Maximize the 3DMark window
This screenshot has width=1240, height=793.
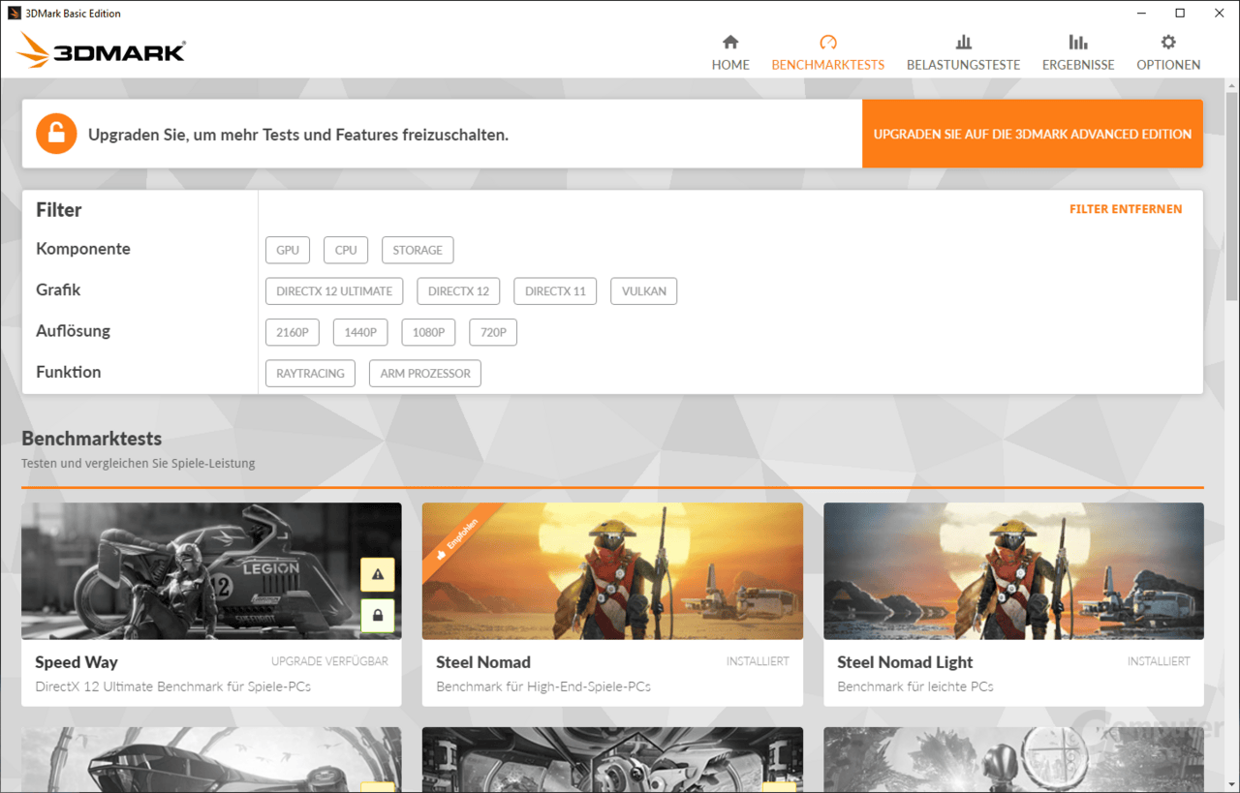tap(1180, 14)
